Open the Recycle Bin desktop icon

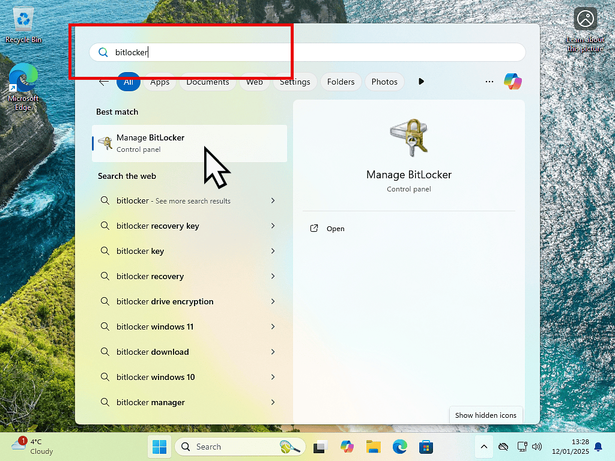coord(23,24)
